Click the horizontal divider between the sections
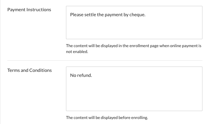Viewport: 208px width, 124px height. 105,61
